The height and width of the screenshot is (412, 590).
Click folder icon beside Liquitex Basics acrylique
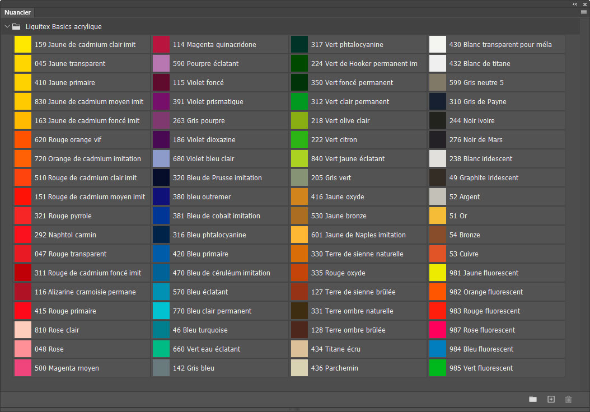16,26
